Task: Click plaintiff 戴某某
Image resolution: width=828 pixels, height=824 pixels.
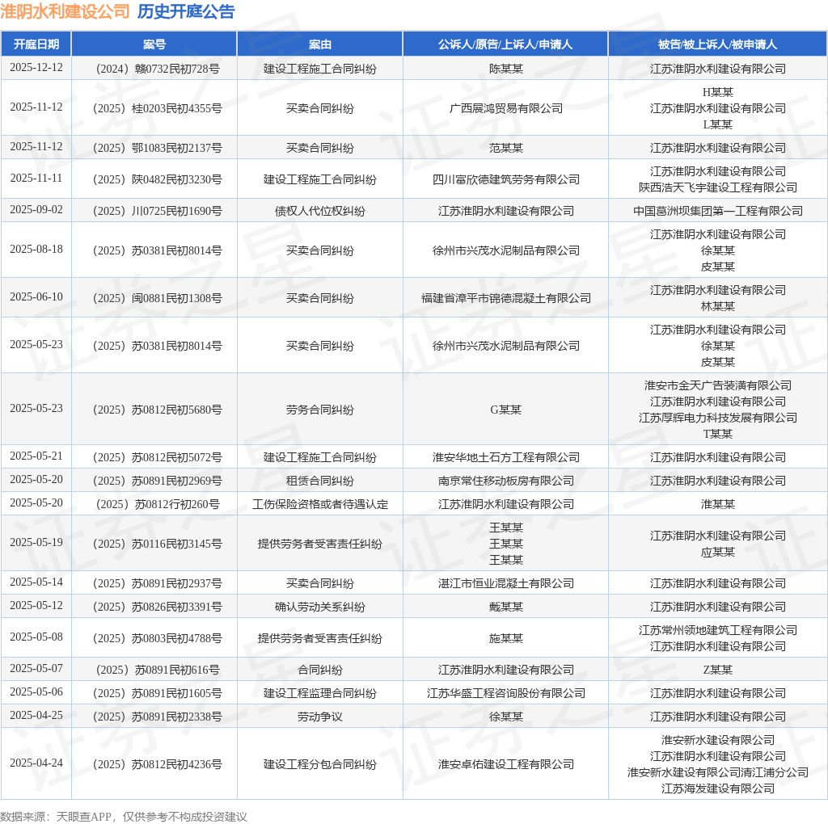Action: coord(506,607)
